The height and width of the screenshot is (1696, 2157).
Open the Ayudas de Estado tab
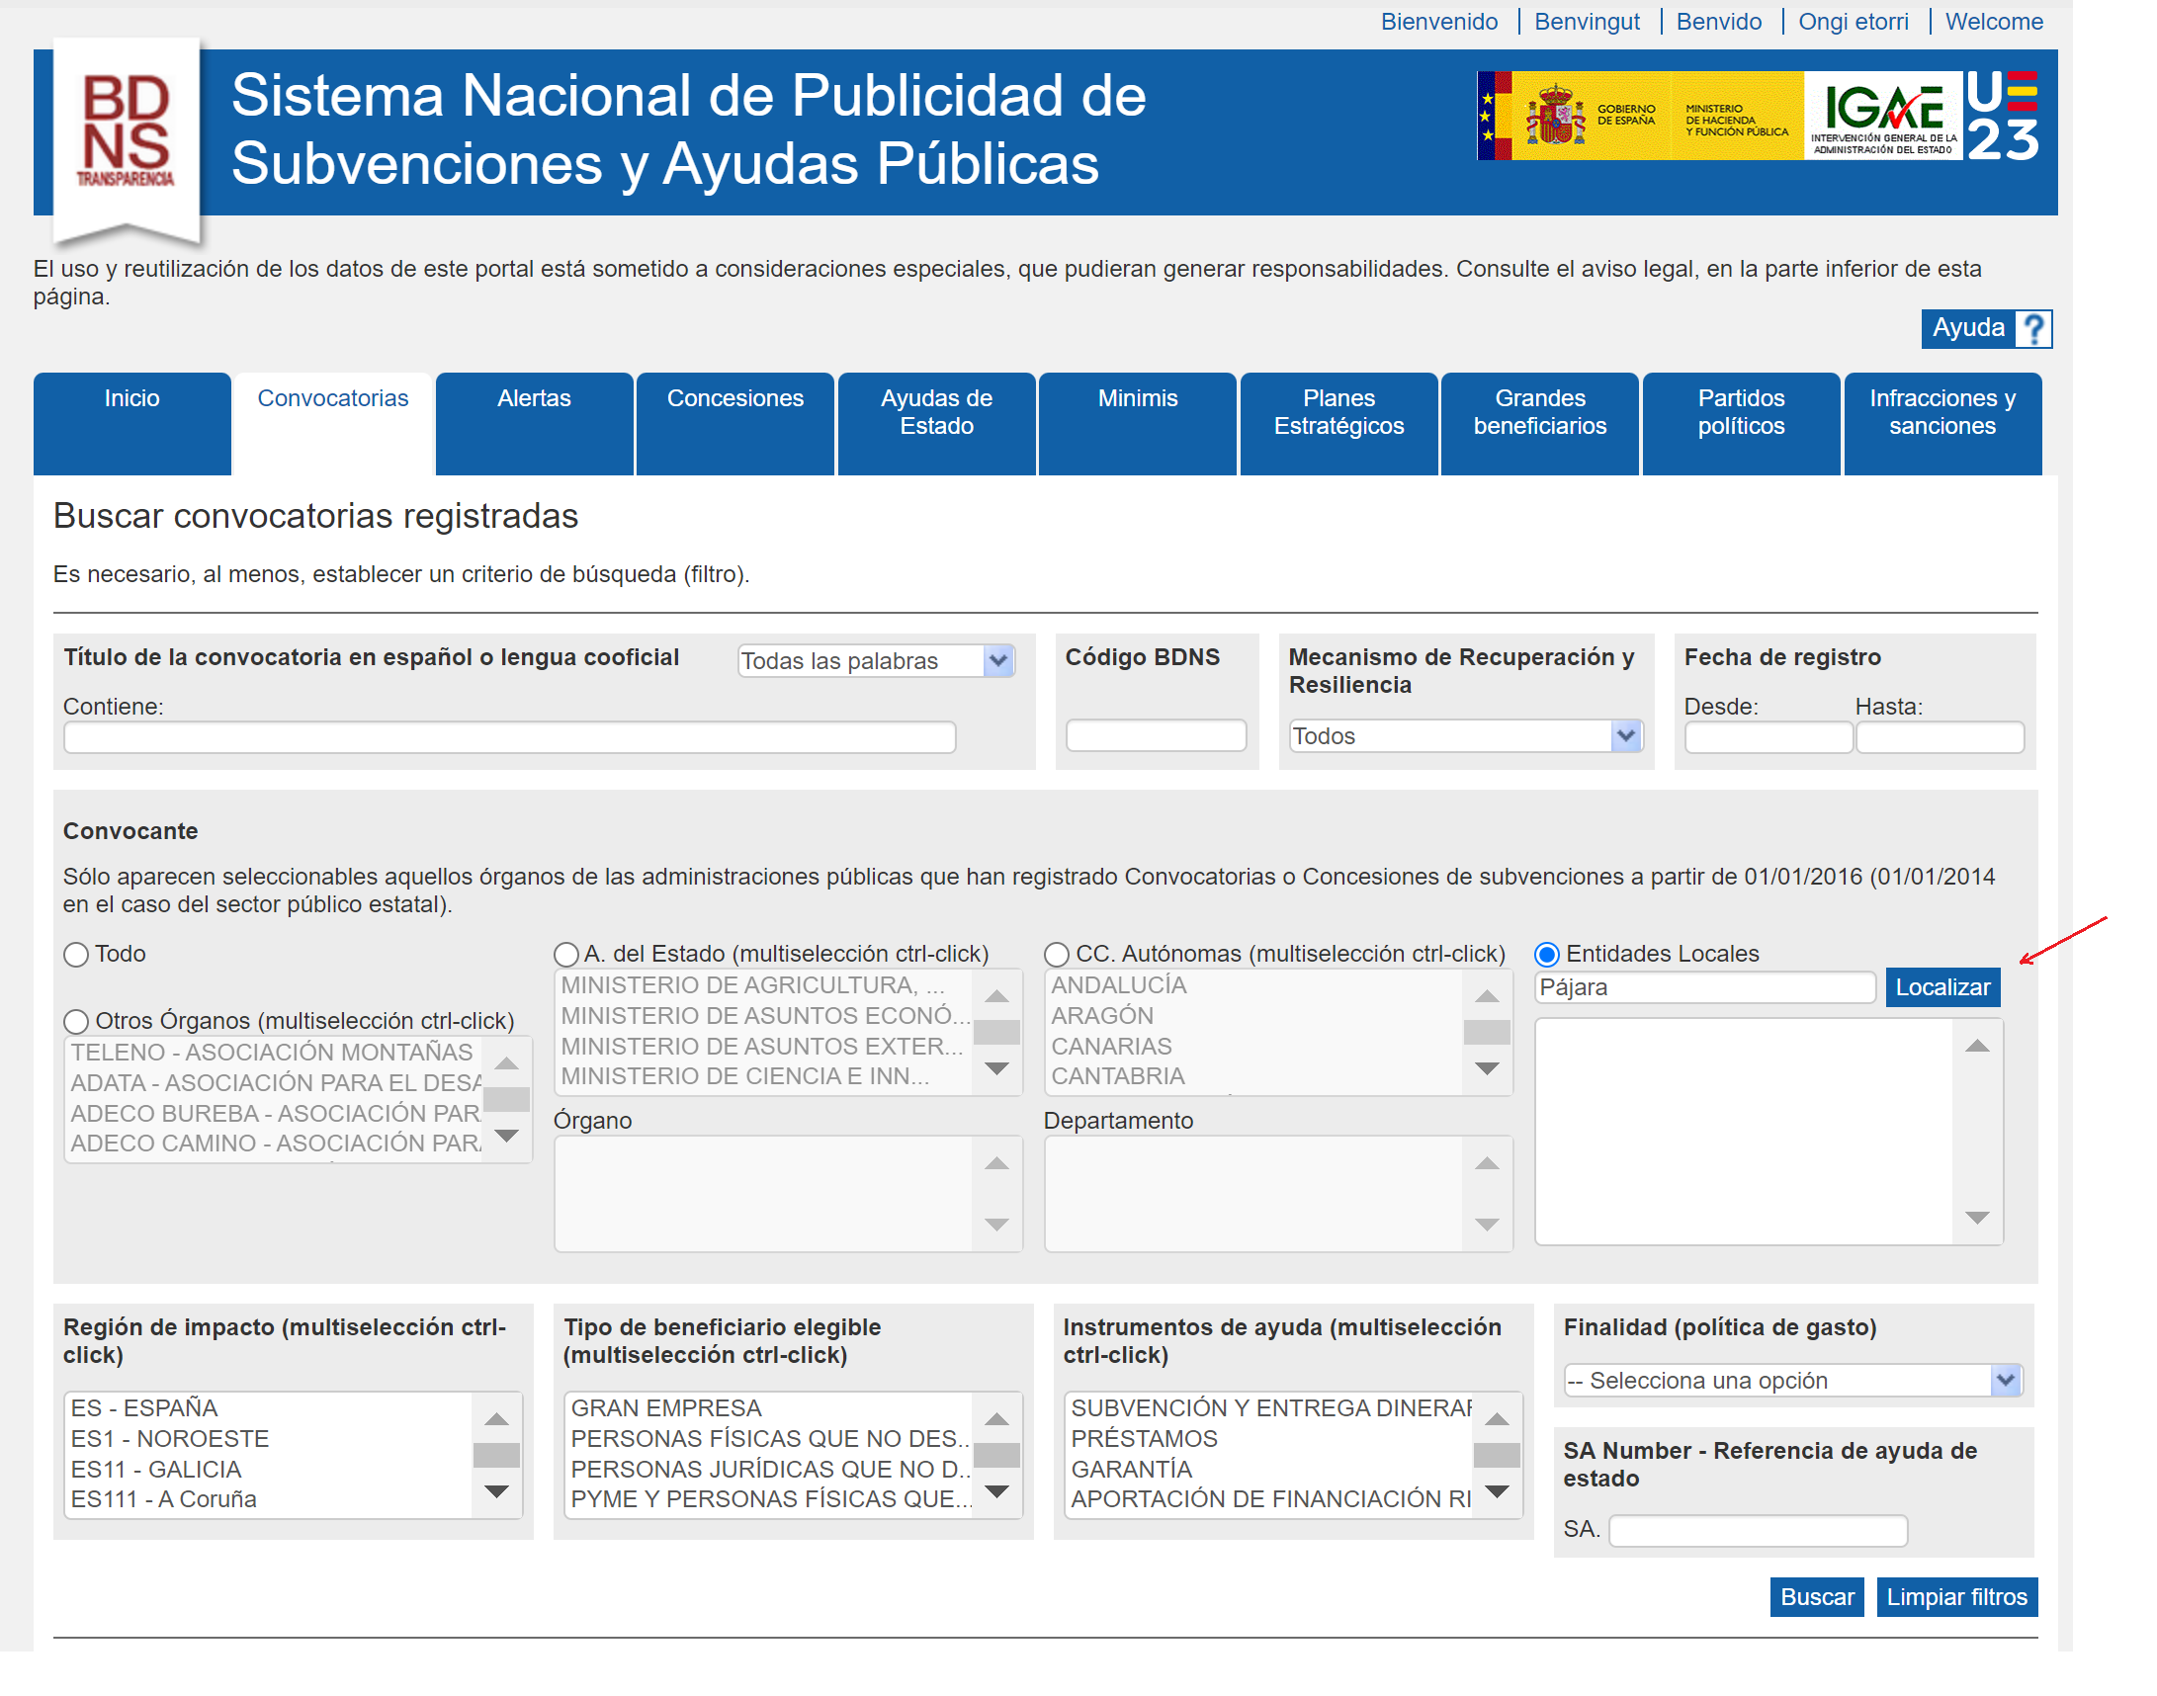[x=936, y=424]
